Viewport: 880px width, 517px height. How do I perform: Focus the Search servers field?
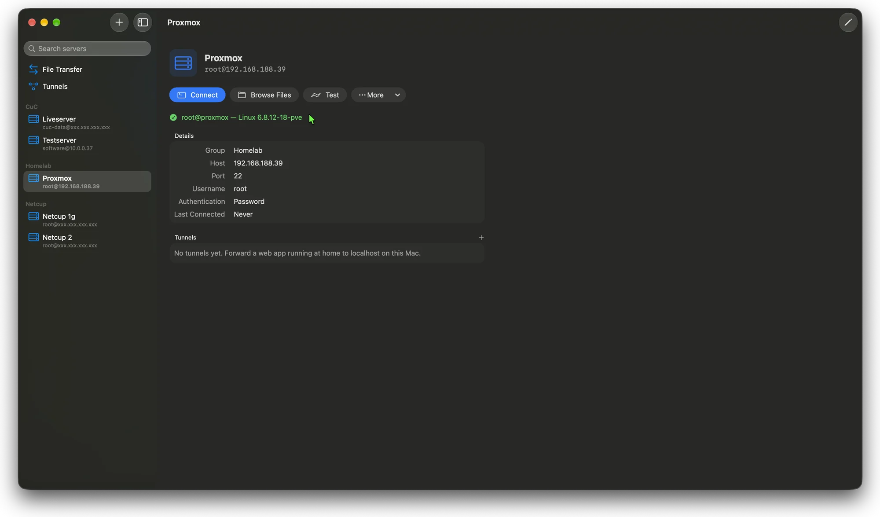(87, 48)
